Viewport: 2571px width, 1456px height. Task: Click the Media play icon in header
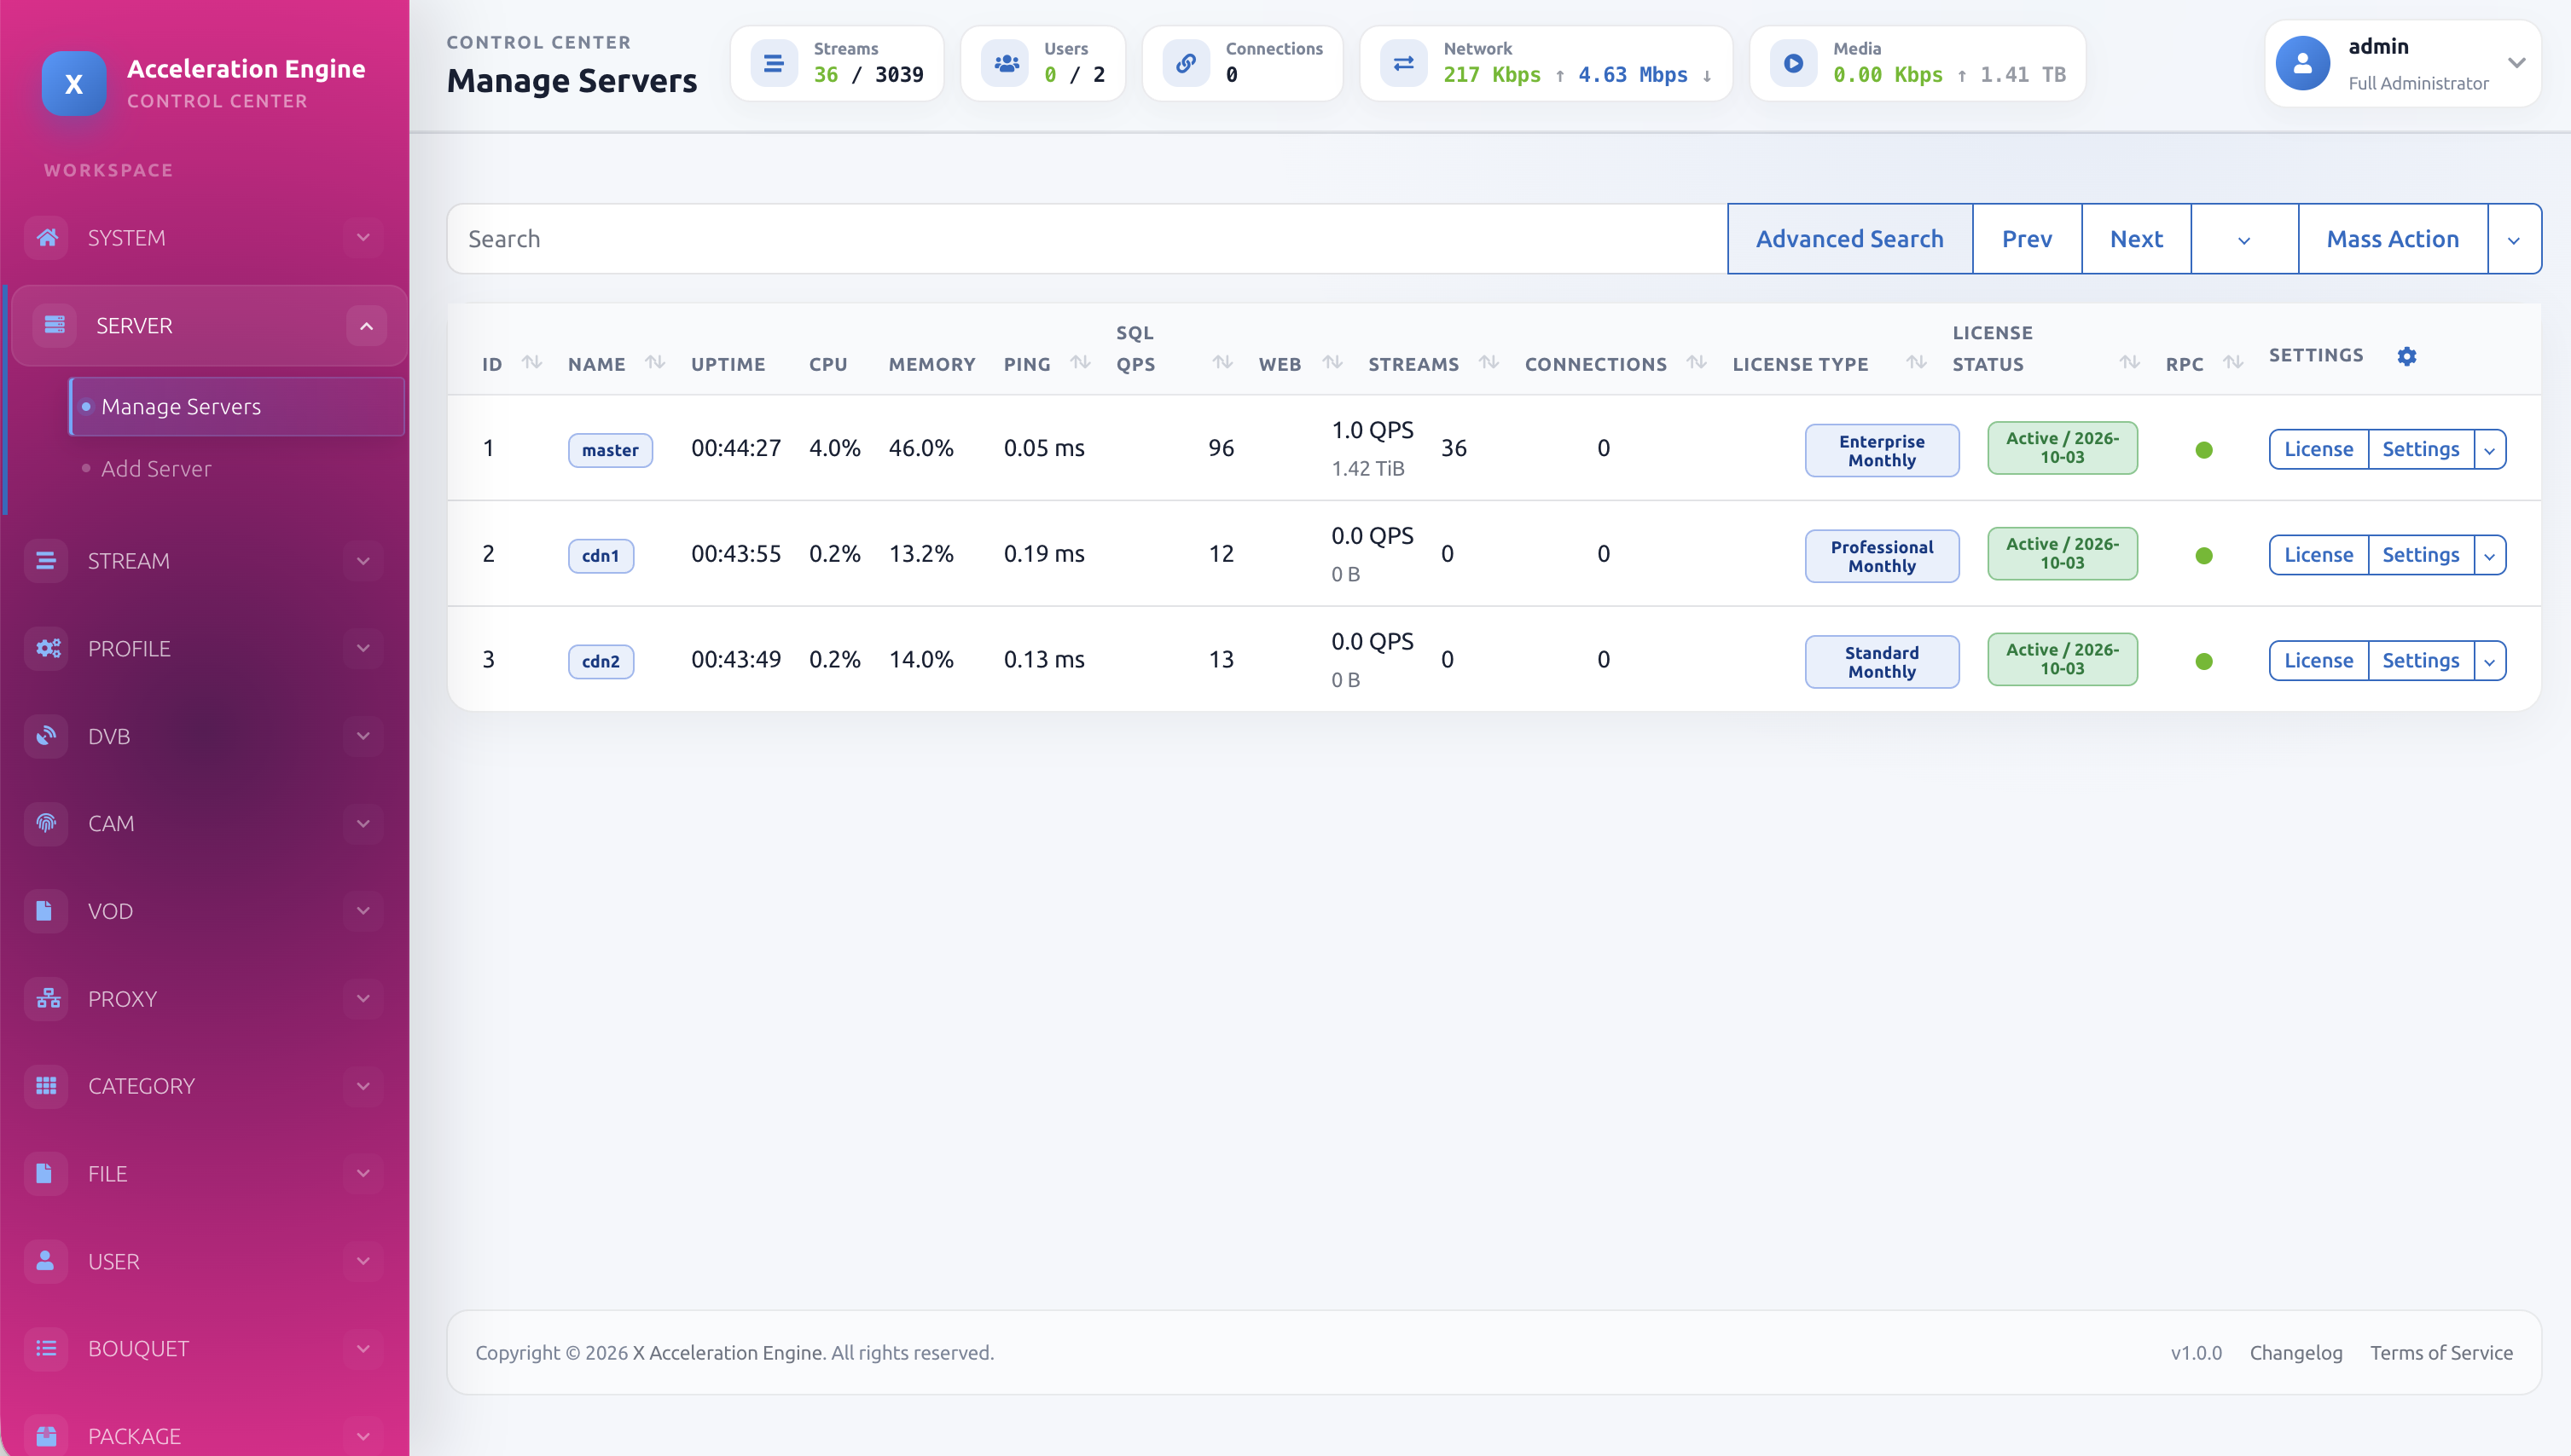(1794, 64)
